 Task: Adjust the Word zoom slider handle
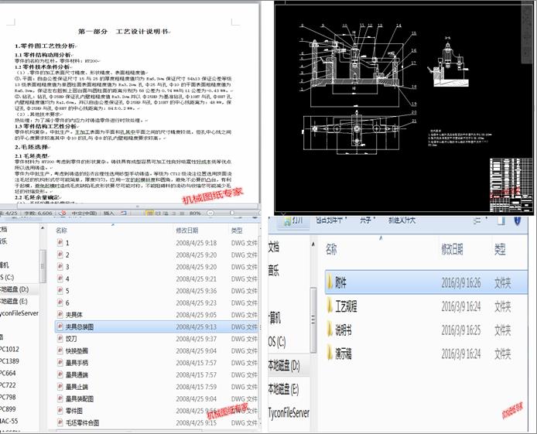tap(232, 213)
